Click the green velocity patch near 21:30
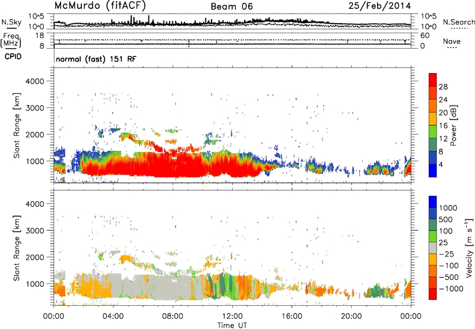475x329 pixels. pyautogui.click(x=377, y=290)
